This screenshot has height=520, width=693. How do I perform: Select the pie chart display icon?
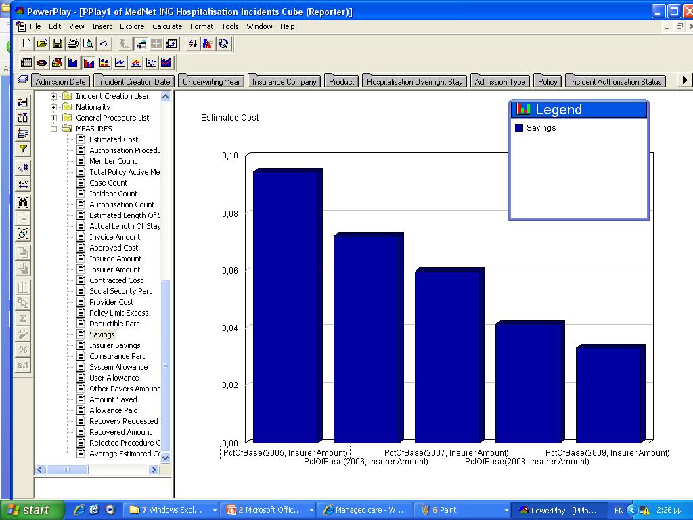pyautogui.click(x=41, y=63)
